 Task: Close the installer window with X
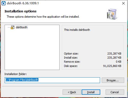pos(123,3)
